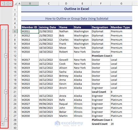Click the name cell 'Nathan'
Image resolution: width=138 pixels, height=130 pixels.
tap(66, 31)
